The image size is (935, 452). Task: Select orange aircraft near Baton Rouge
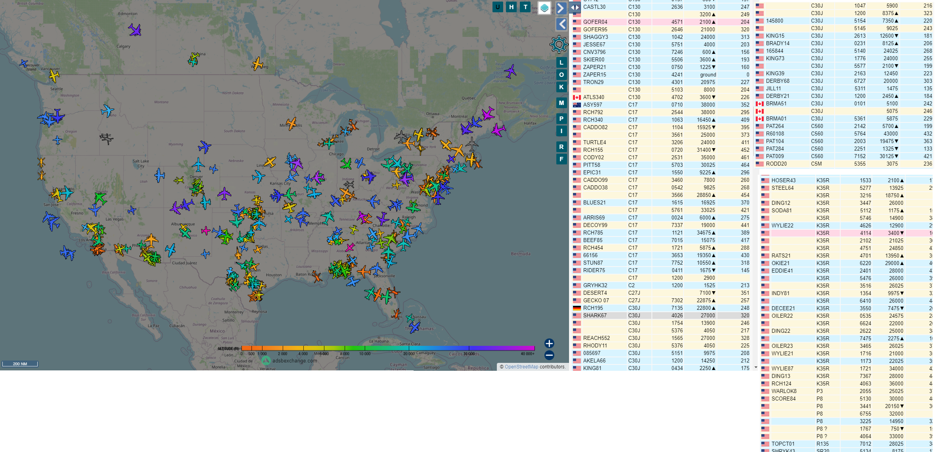[316, 277]
